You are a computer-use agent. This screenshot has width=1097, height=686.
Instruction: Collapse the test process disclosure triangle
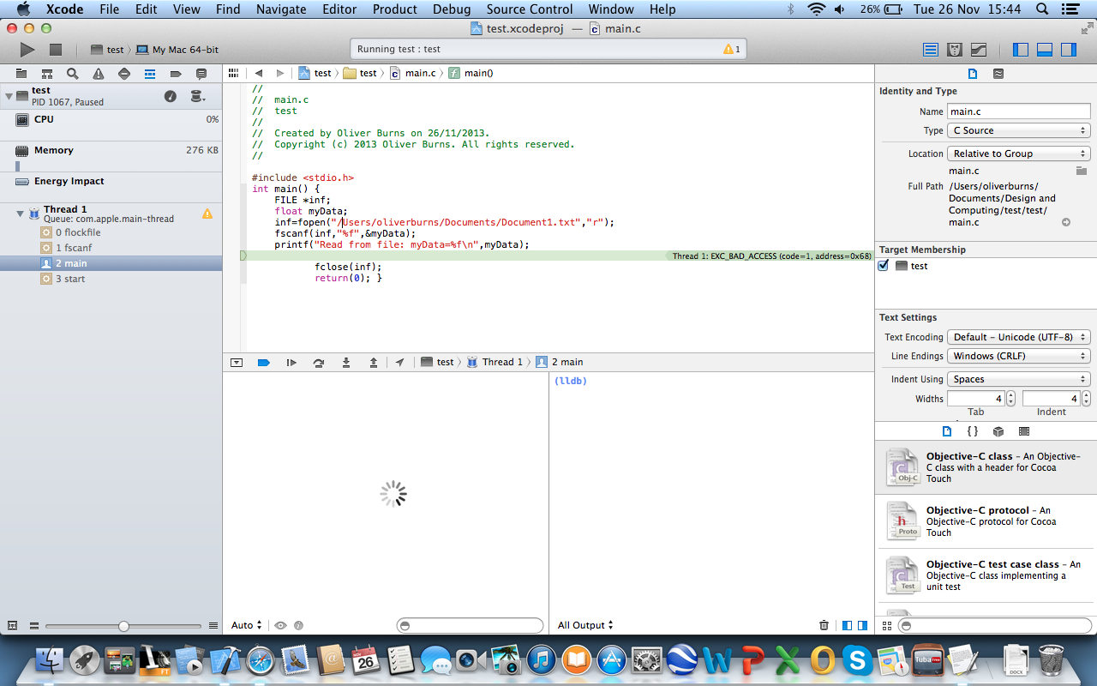pos(9,96)
